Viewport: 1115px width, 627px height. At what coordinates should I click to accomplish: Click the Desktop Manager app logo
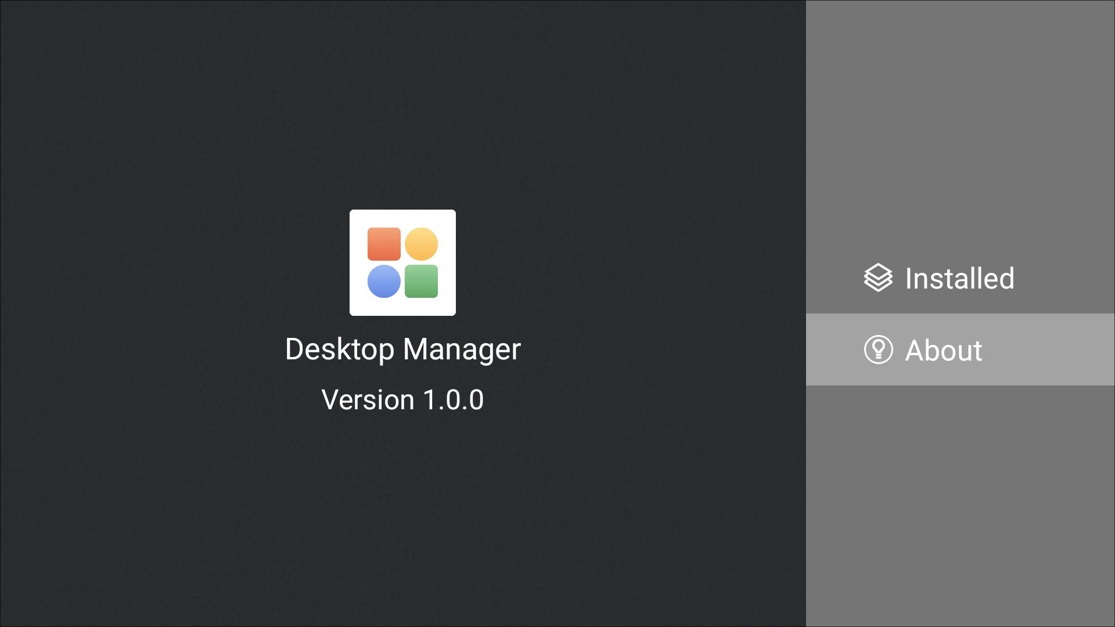pos(402,262)
